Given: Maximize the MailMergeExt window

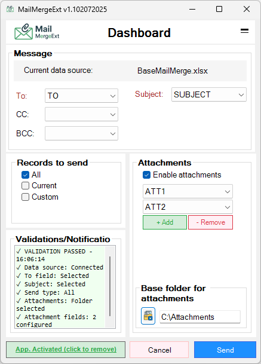Looking at the screenshot, I should pos(219,10).
